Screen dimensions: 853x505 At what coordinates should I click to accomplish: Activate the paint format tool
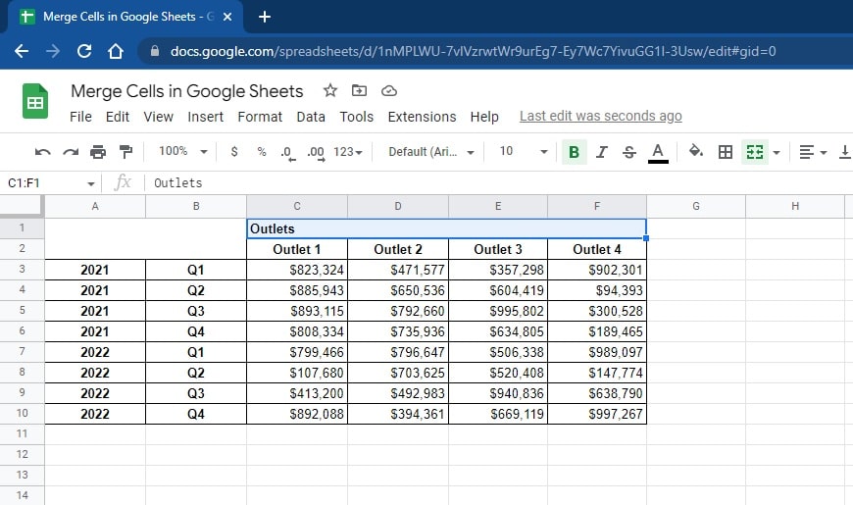click(x=125, y=152)
